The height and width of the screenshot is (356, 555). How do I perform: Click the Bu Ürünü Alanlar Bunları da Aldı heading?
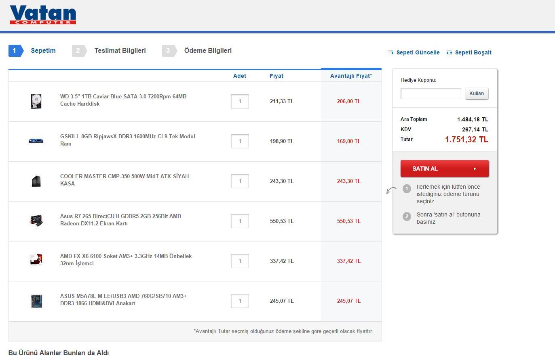[x=59, y=353]
